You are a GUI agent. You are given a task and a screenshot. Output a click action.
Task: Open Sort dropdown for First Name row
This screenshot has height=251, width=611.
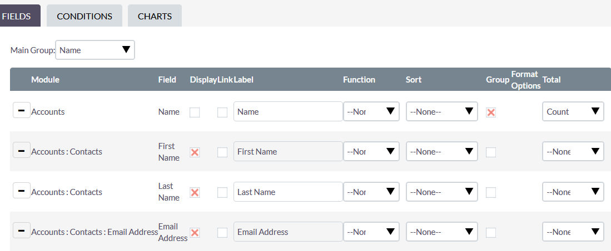click(441, 151)
